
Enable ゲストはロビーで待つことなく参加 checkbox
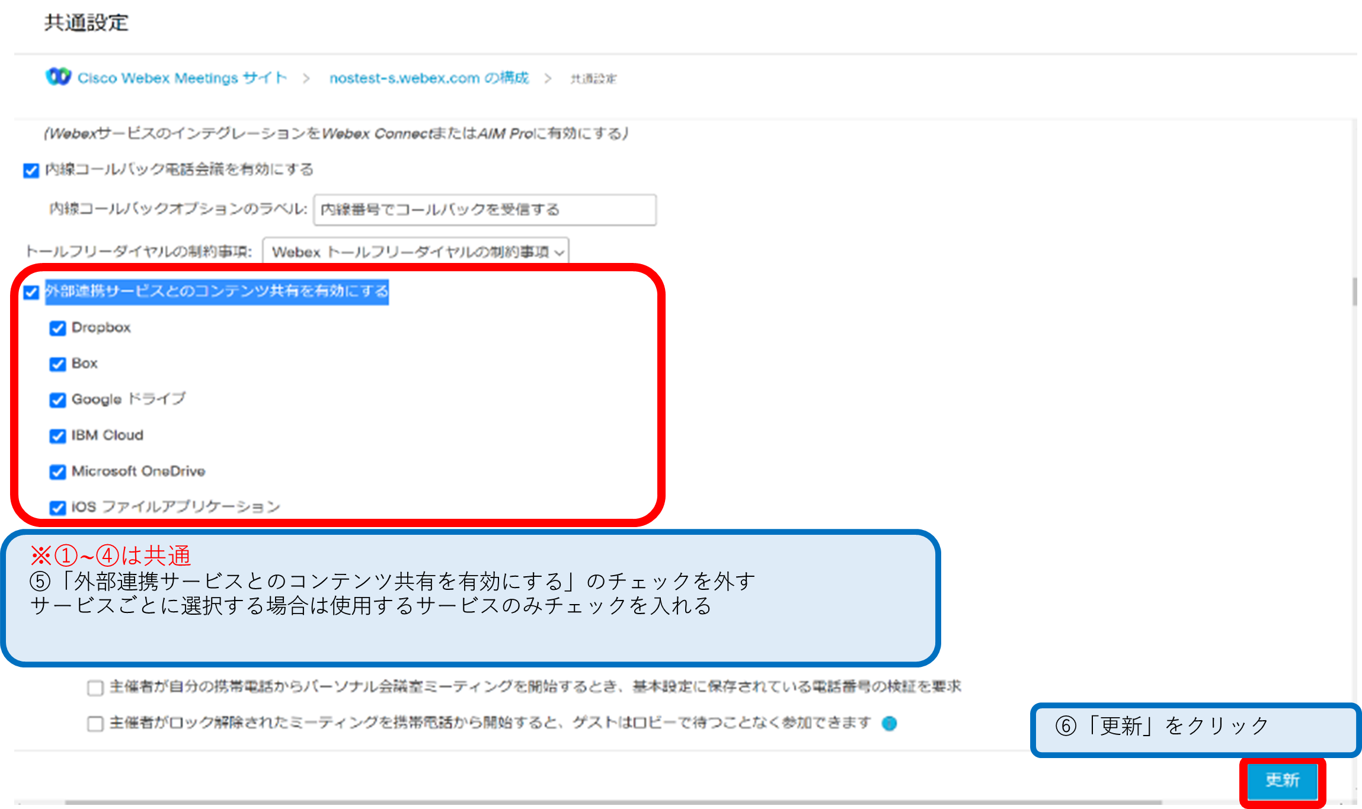[x=95, y=724]
